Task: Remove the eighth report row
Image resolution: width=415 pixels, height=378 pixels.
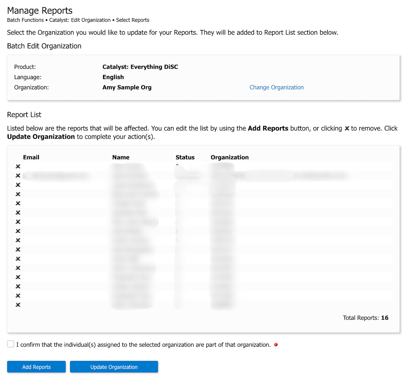Action: pos(18,231)
